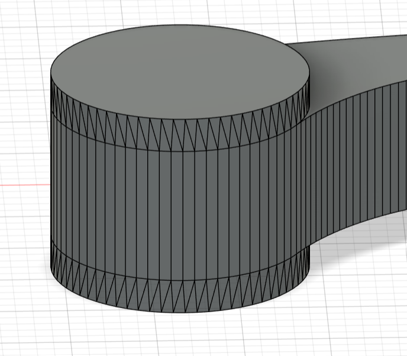Pick the edge line below the upper triangulated band

[177, 150]
